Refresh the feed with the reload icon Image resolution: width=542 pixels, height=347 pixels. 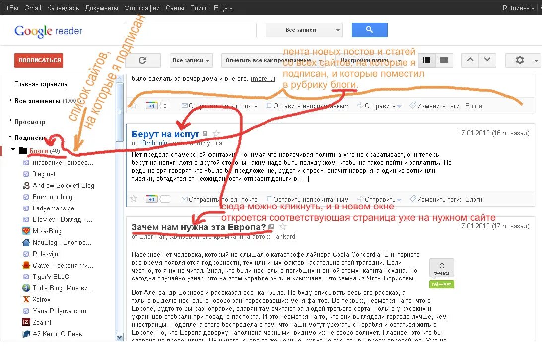142,60
